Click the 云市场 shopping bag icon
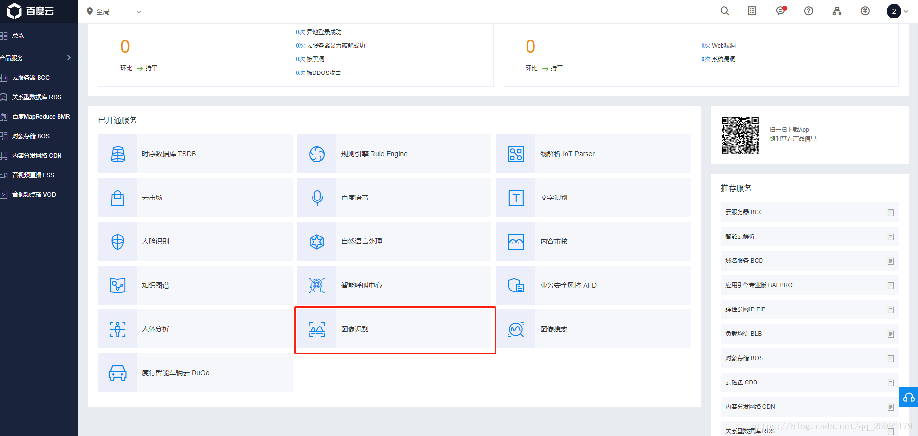The width and height of the screenshot is (918, 436). (117, 198)
